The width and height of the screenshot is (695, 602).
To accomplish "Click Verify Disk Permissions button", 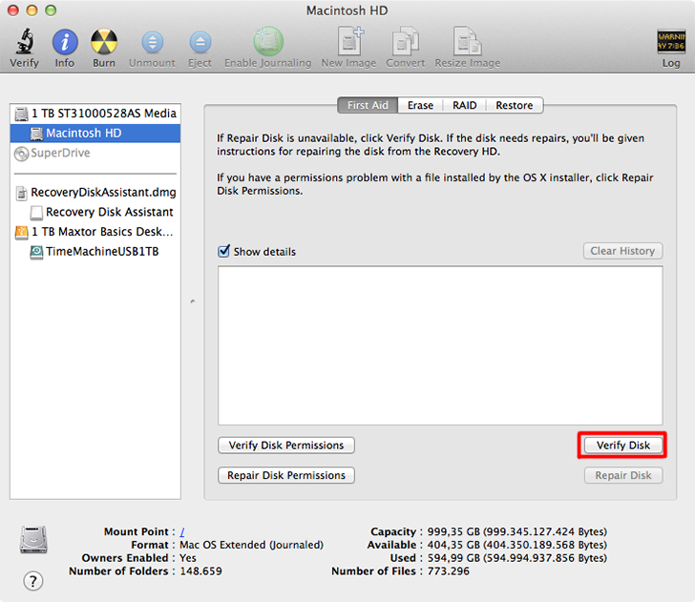I will 285,446.
